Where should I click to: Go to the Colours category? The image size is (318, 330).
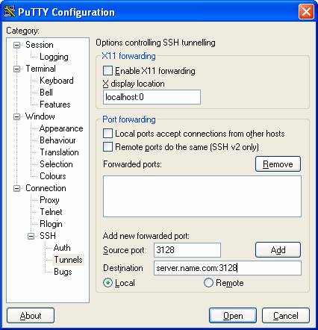[x=53, y=176]
